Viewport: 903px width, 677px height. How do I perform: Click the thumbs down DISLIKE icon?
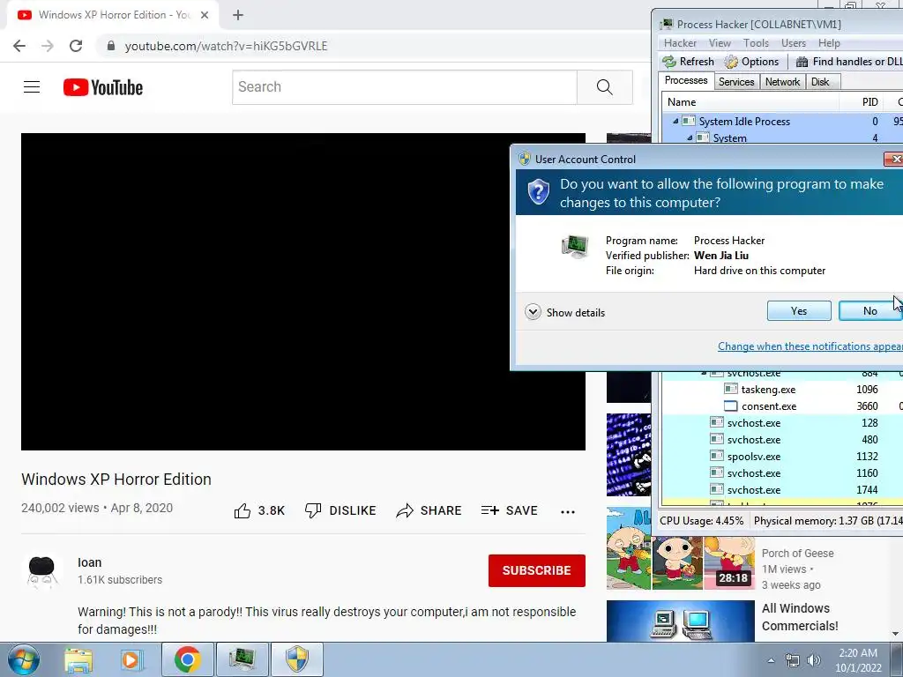(x=313, y=510)
